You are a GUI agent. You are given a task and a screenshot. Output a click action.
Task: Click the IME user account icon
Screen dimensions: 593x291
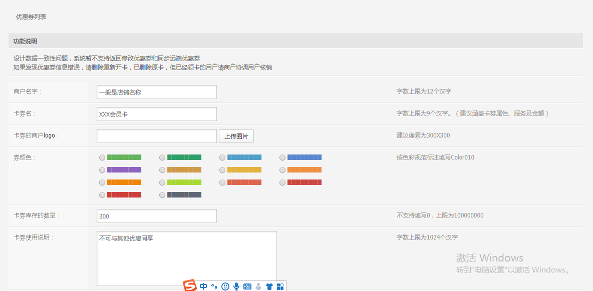coord(258,286)
